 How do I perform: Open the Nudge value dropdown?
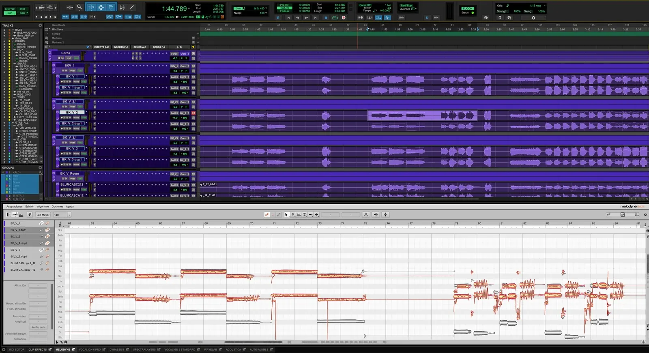(x=266, y=13)
